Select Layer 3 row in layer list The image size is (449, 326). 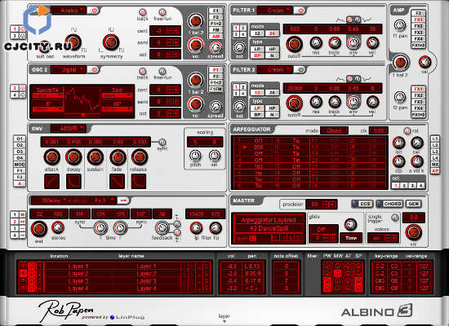[x=114, y=281]
